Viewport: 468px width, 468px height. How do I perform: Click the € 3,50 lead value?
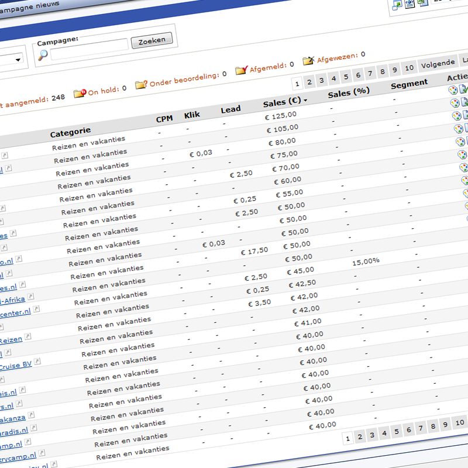pyautogui.click(x=259, y=304)
